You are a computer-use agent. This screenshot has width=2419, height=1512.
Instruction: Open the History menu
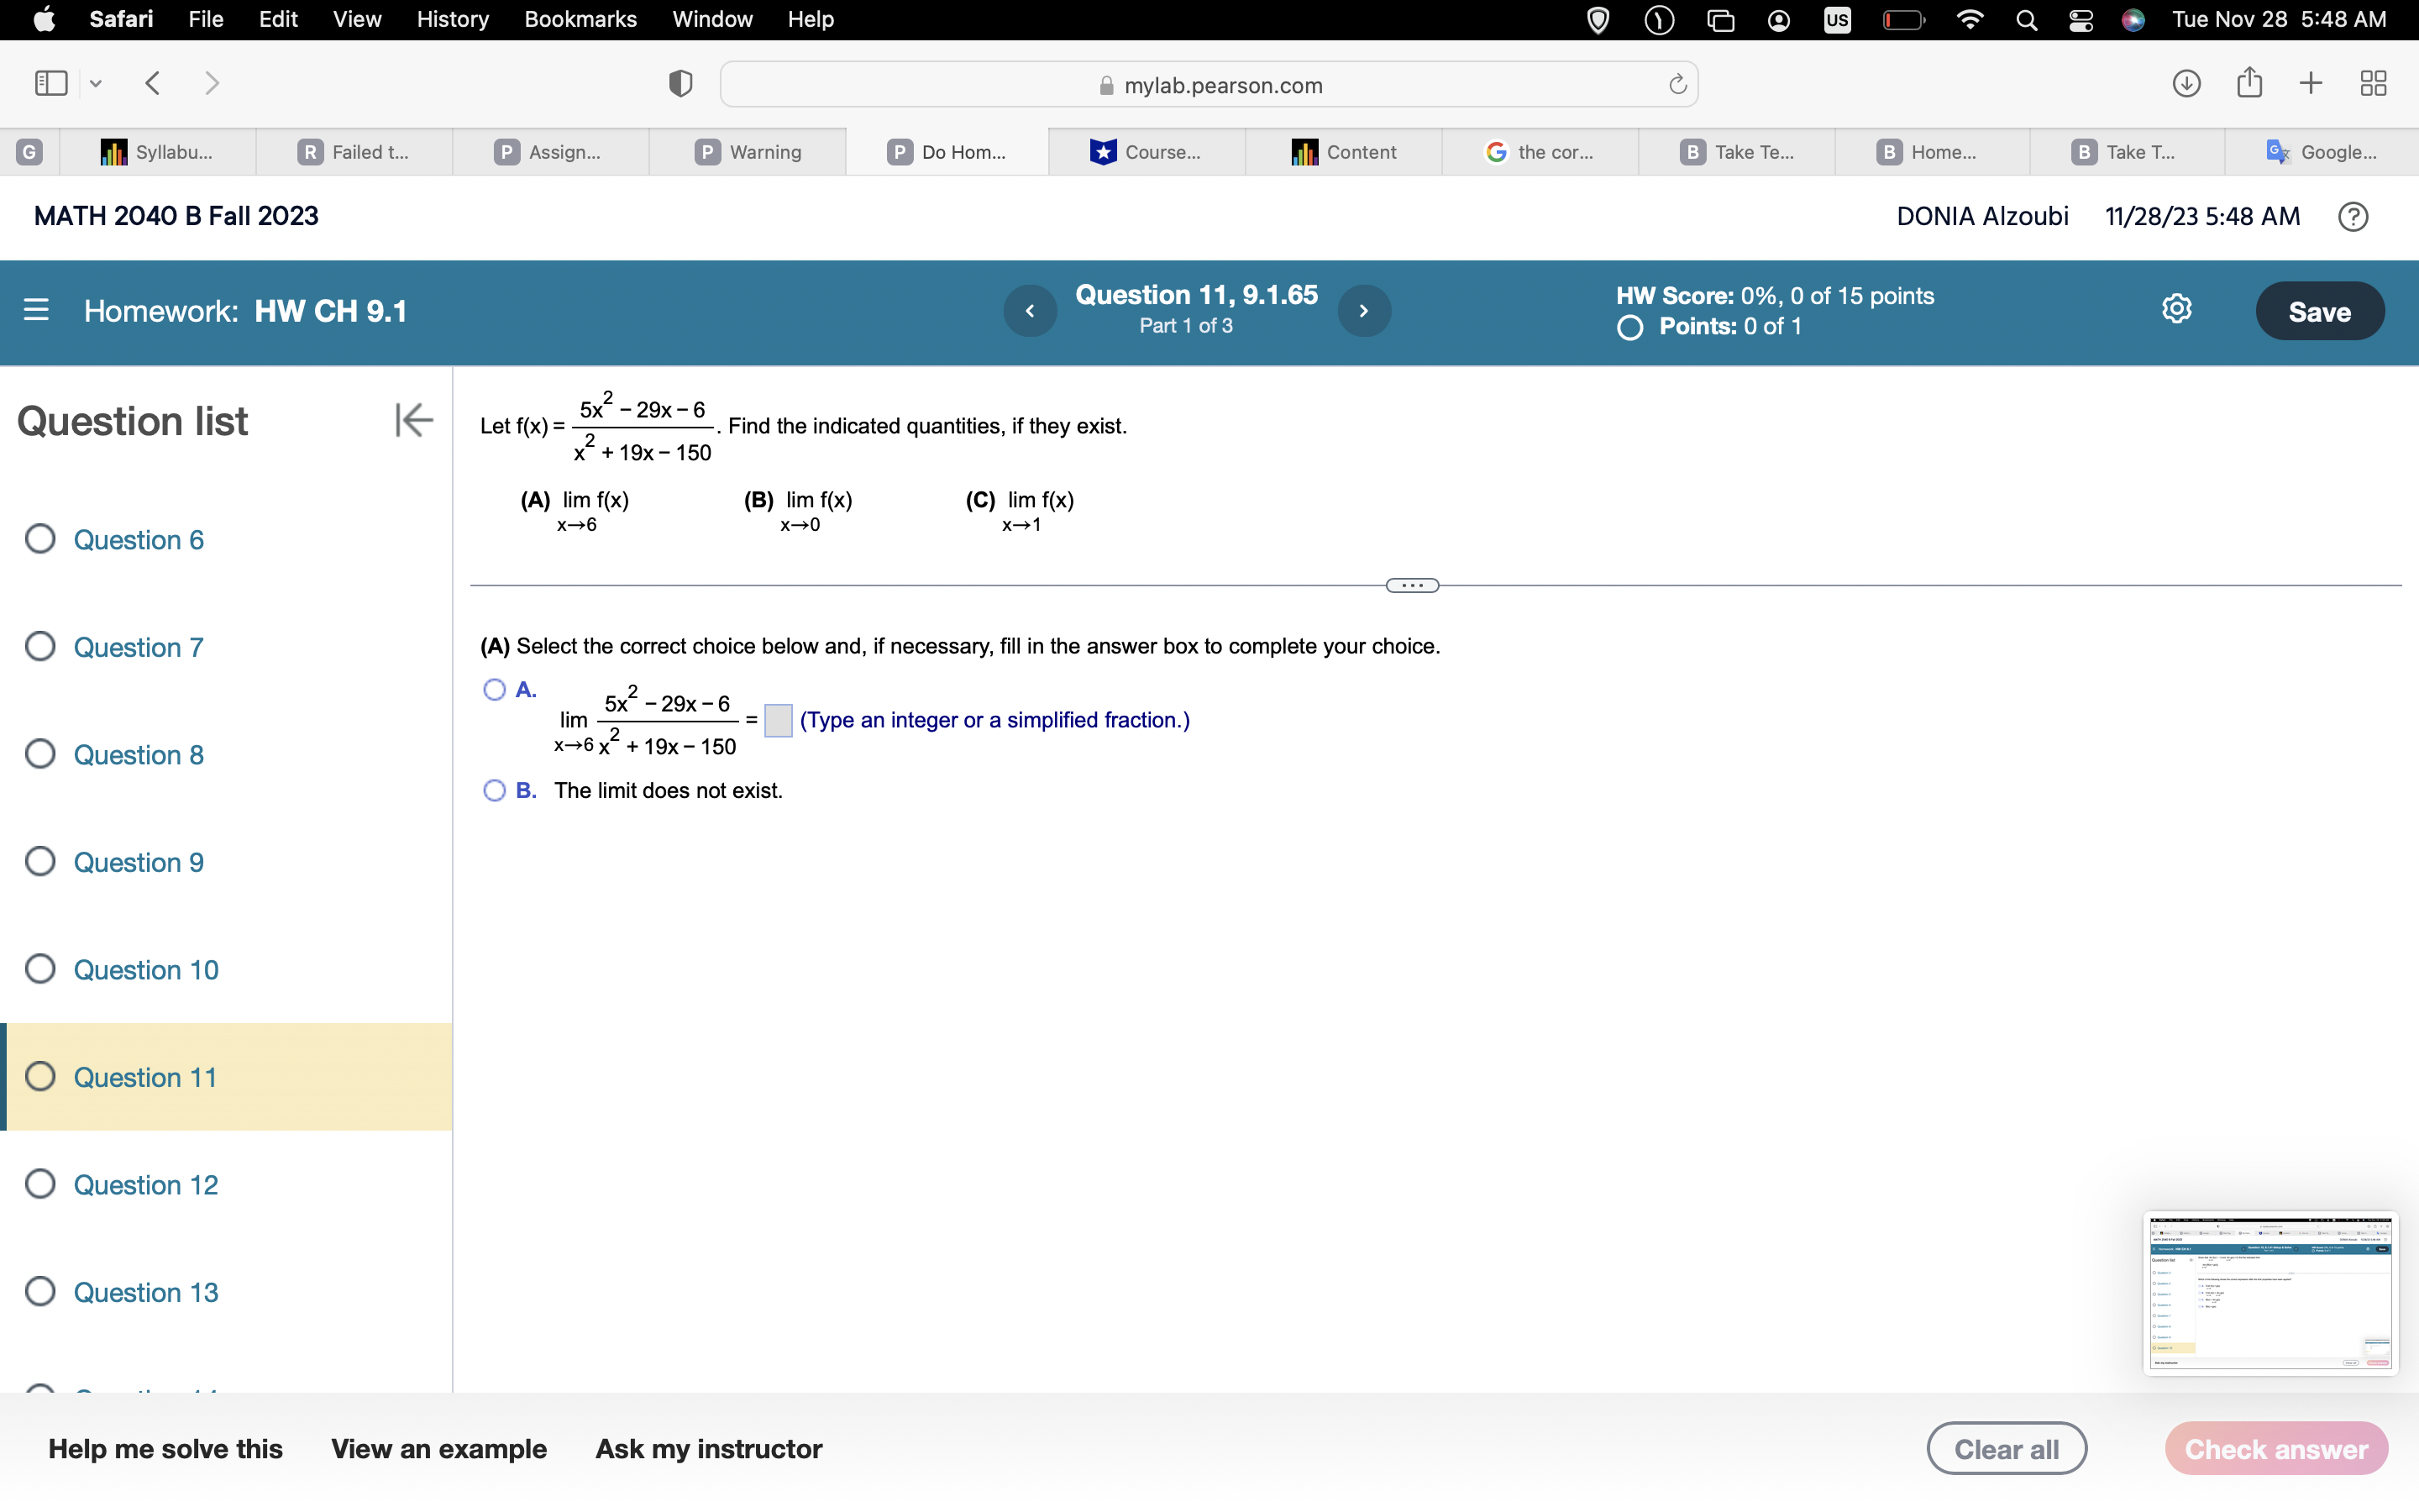coord(452,19)
